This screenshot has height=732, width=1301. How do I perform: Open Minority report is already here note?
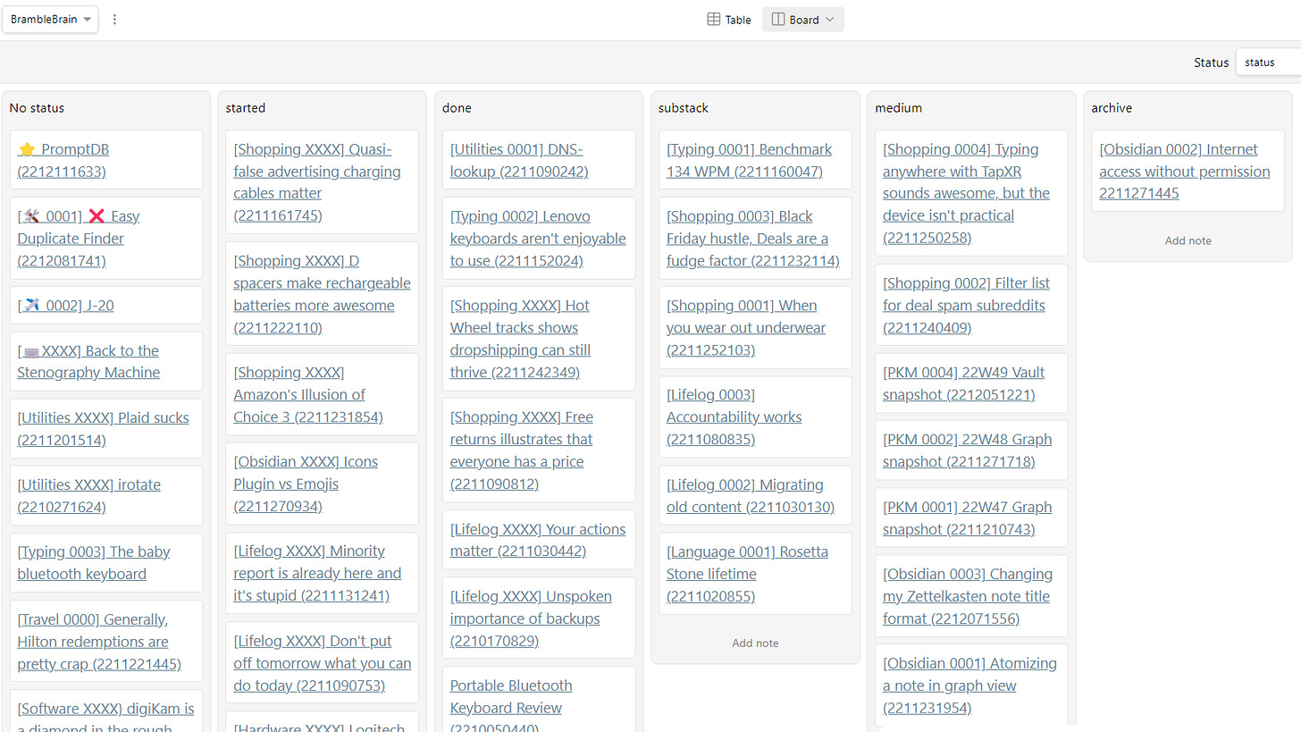322,573
